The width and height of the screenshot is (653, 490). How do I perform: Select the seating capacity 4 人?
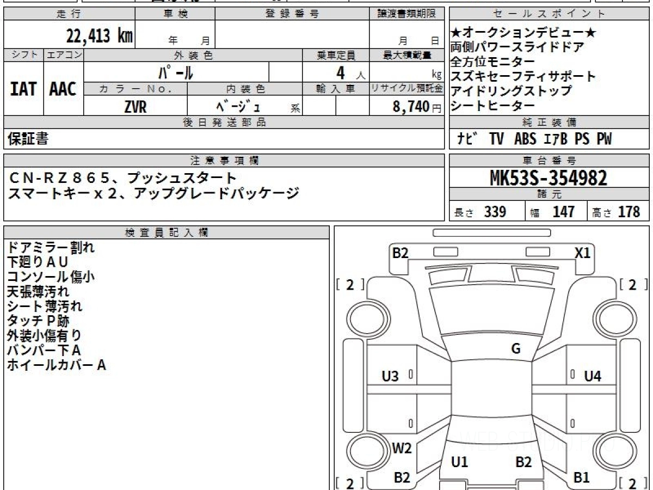coord(350,72)
